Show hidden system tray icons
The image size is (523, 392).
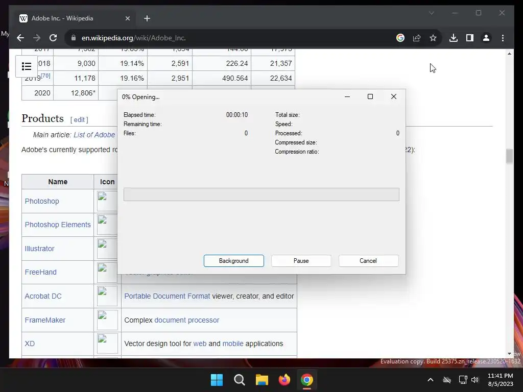pyautogui.click(x=431, y=380)
